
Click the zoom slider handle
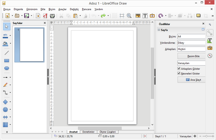coord(206,136)
